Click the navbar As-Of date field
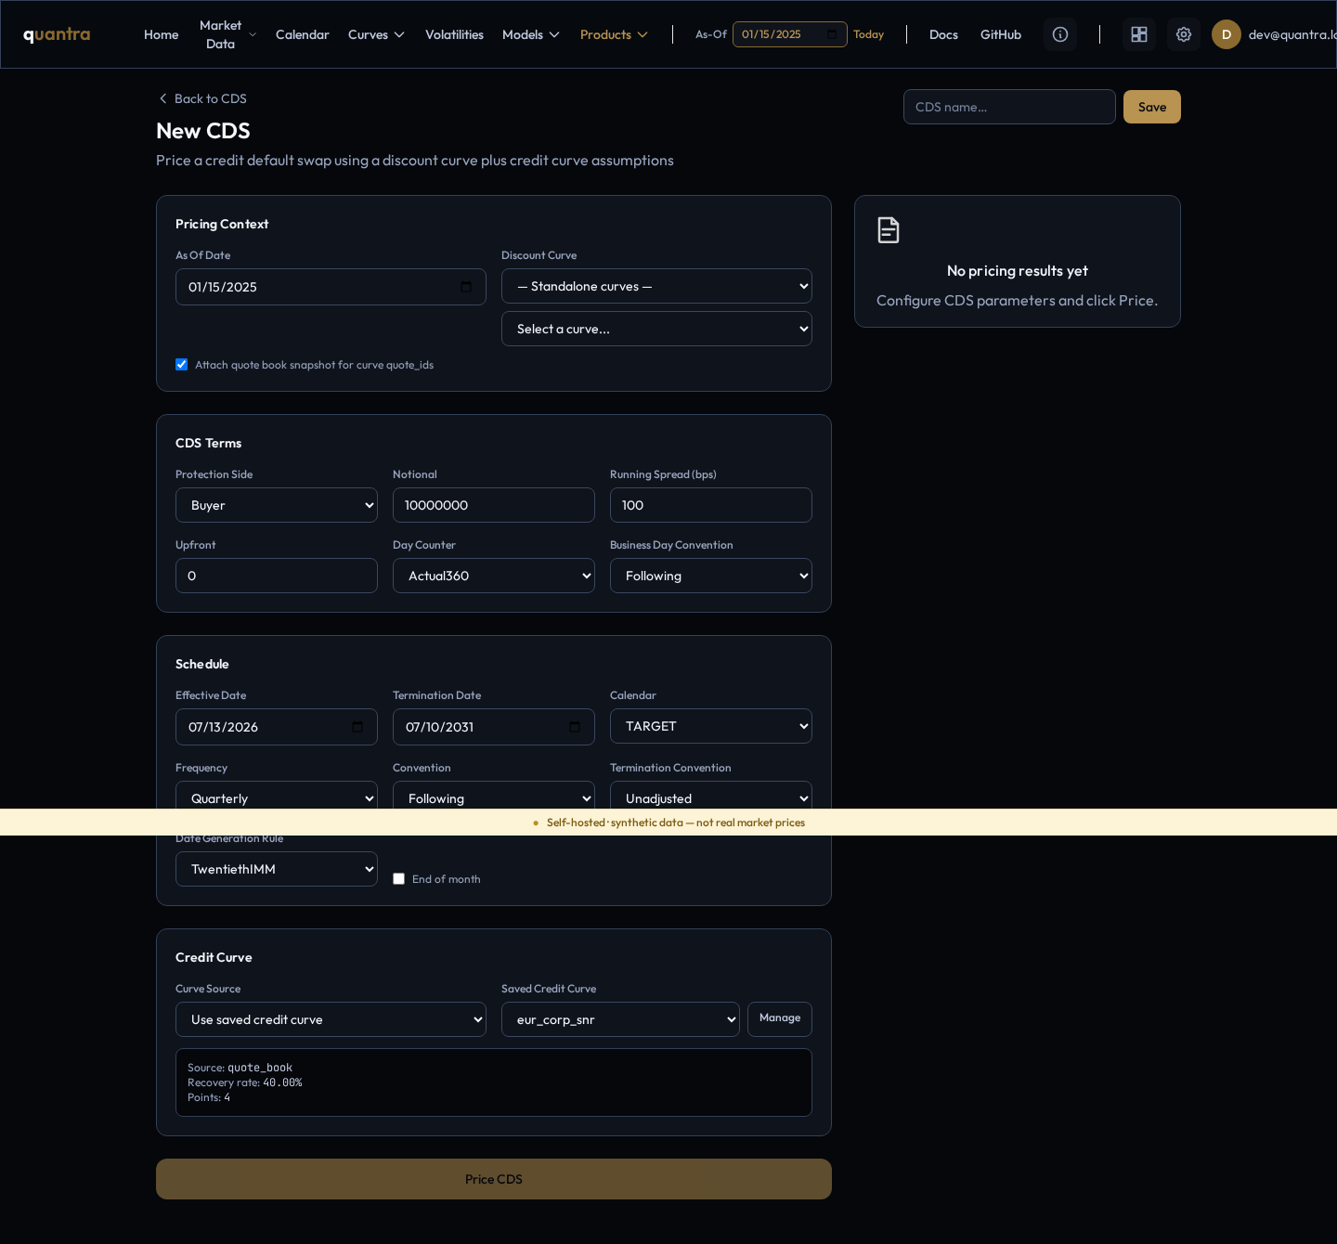 (790, 34)
